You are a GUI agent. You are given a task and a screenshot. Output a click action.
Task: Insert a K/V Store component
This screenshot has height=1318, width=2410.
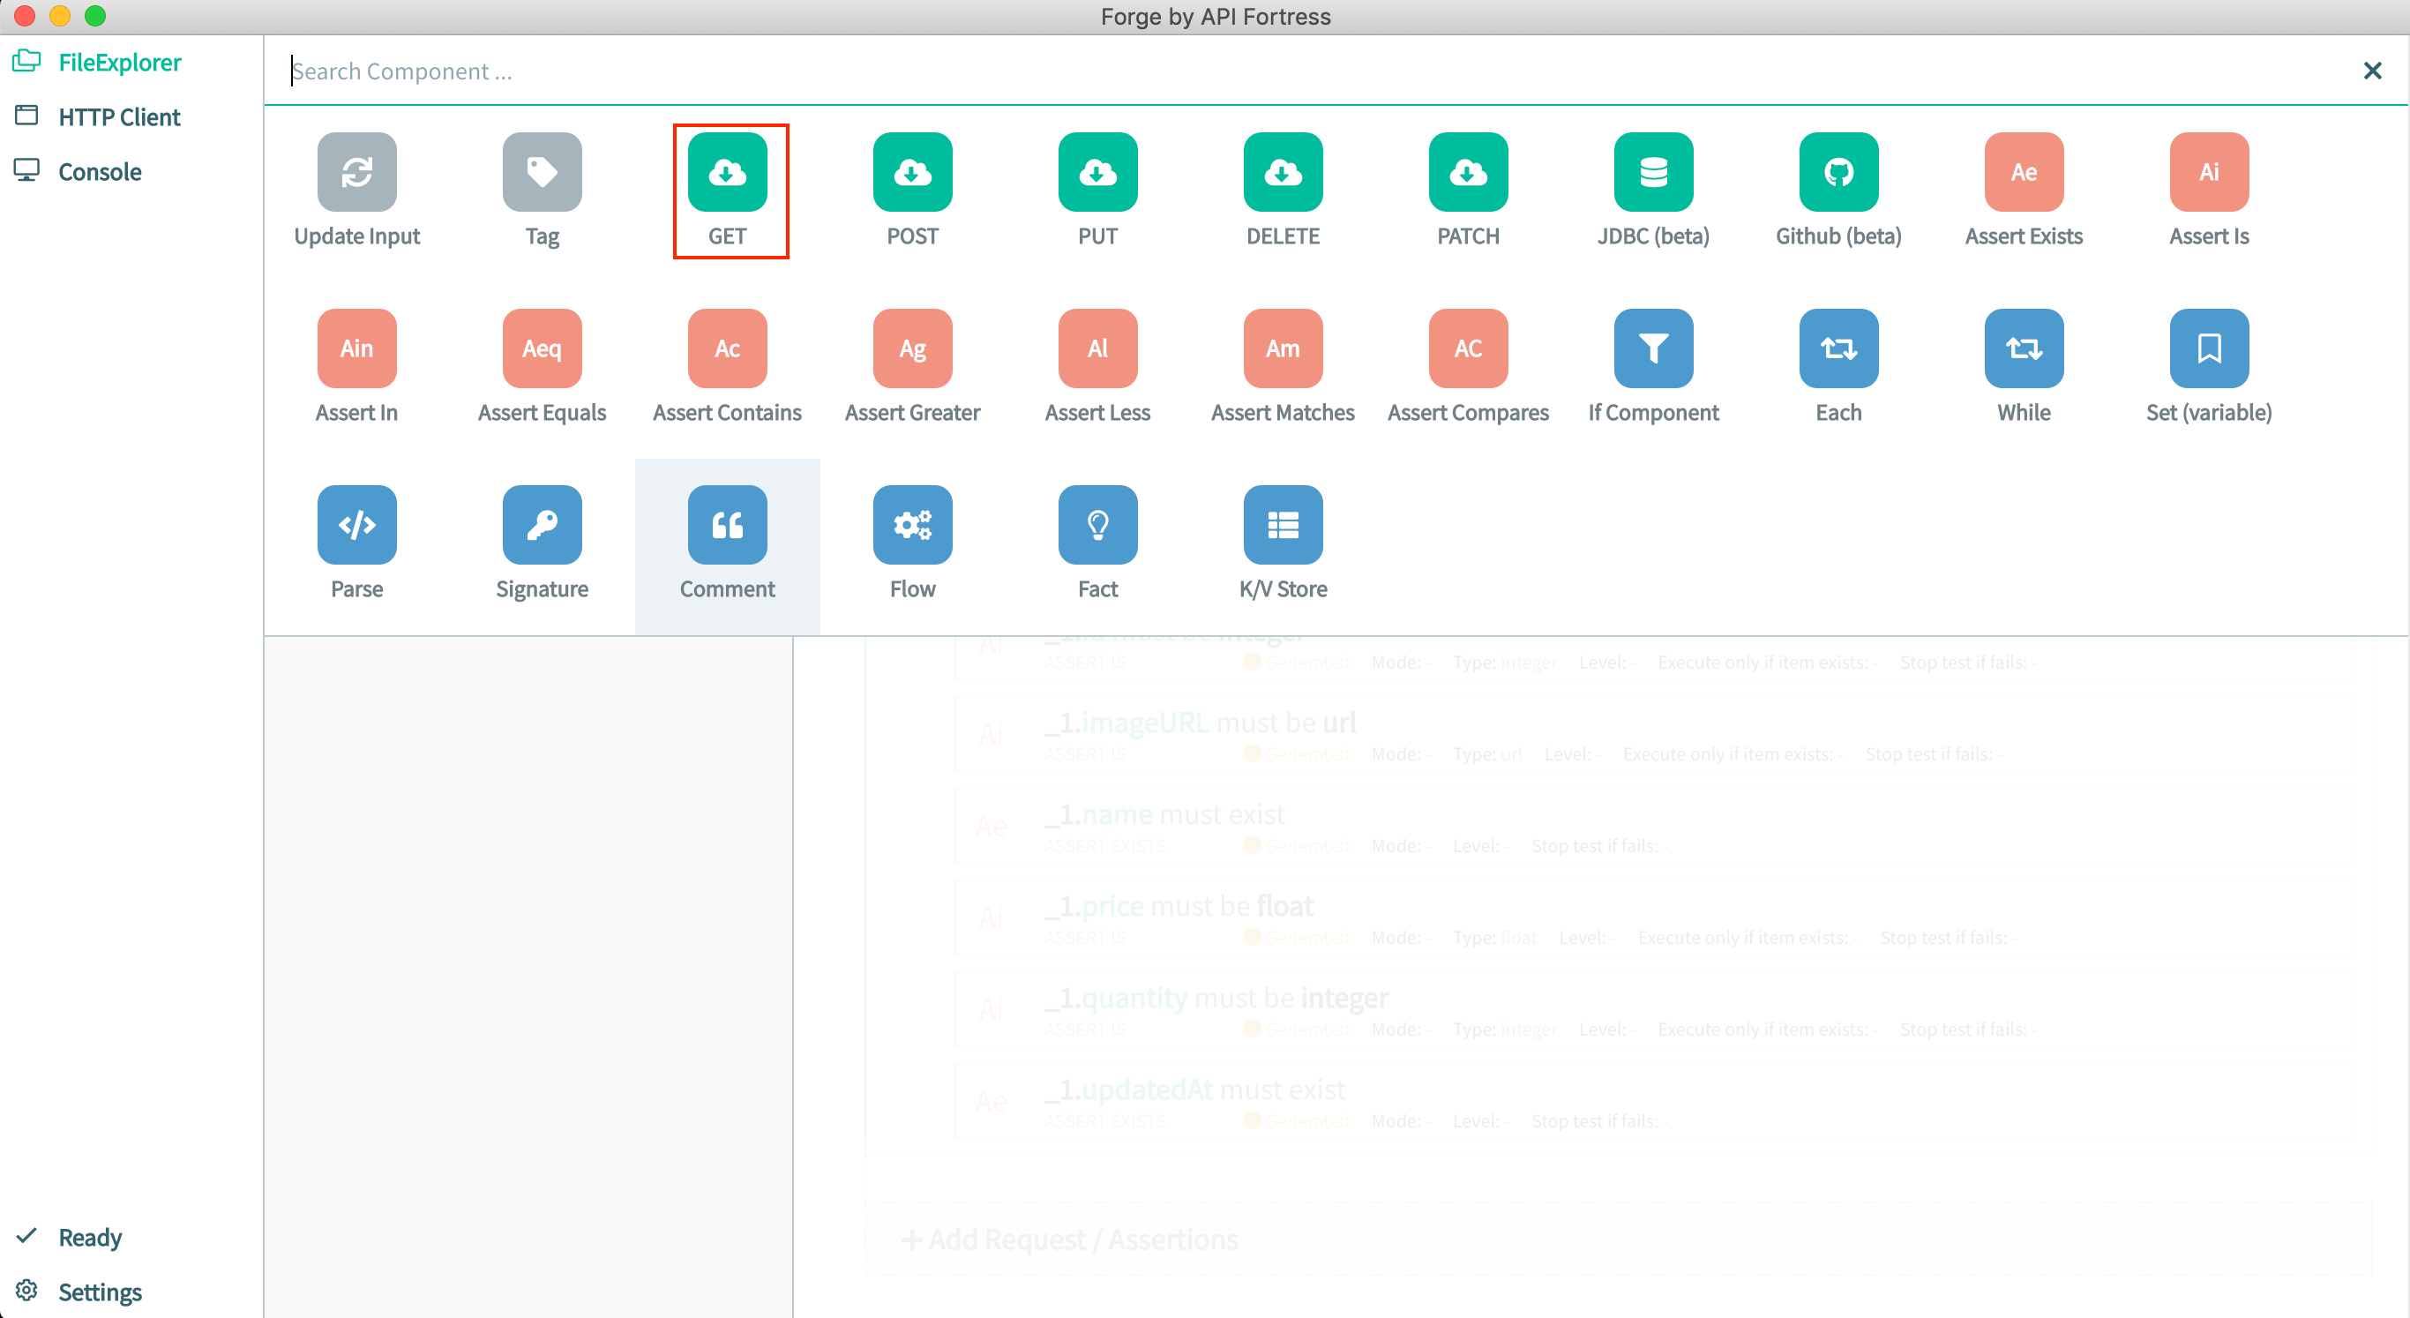click(1282, 540)
